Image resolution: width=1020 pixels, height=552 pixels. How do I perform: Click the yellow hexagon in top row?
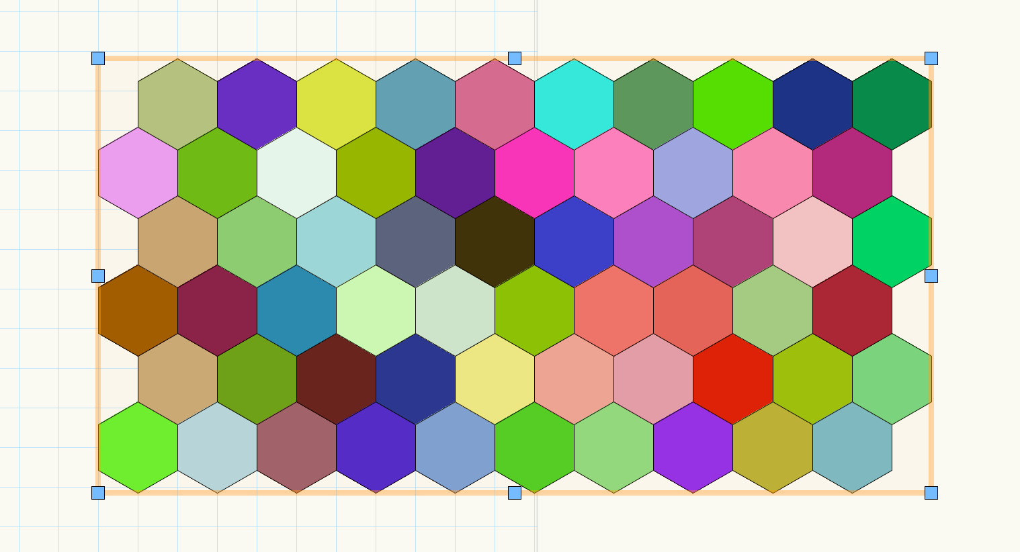337,104
